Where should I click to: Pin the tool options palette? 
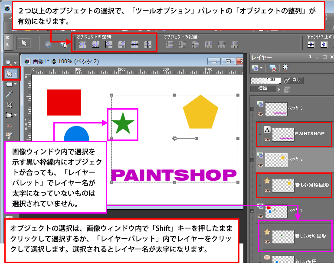(7, 45)
